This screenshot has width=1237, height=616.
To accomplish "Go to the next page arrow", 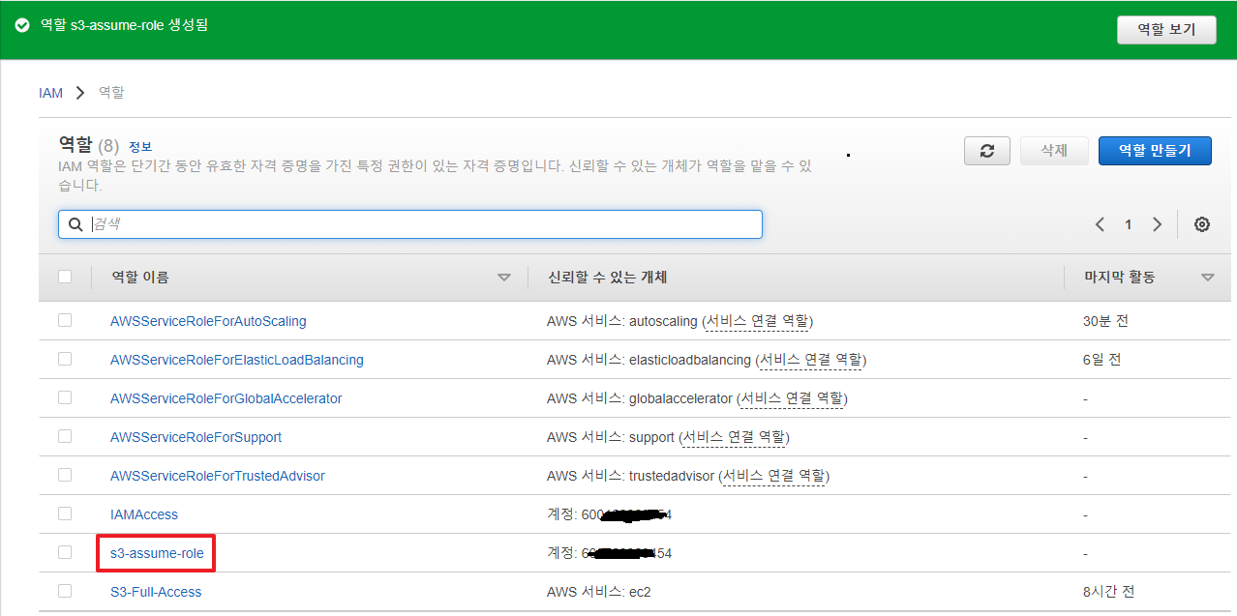I will click(x=1157, y=224).
